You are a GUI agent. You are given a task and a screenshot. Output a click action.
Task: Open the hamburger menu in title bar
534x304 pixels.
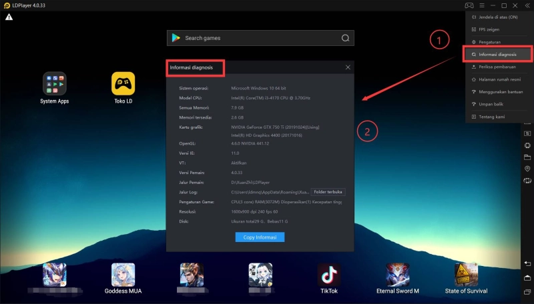pos(481,5)
